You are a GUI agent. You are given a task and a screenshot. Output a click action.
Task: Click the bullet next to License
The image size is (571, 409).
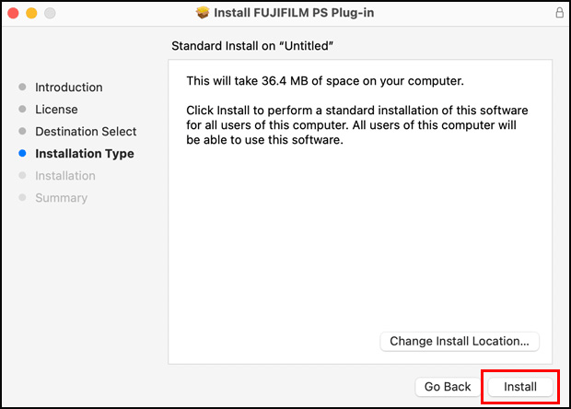point(23,110)
